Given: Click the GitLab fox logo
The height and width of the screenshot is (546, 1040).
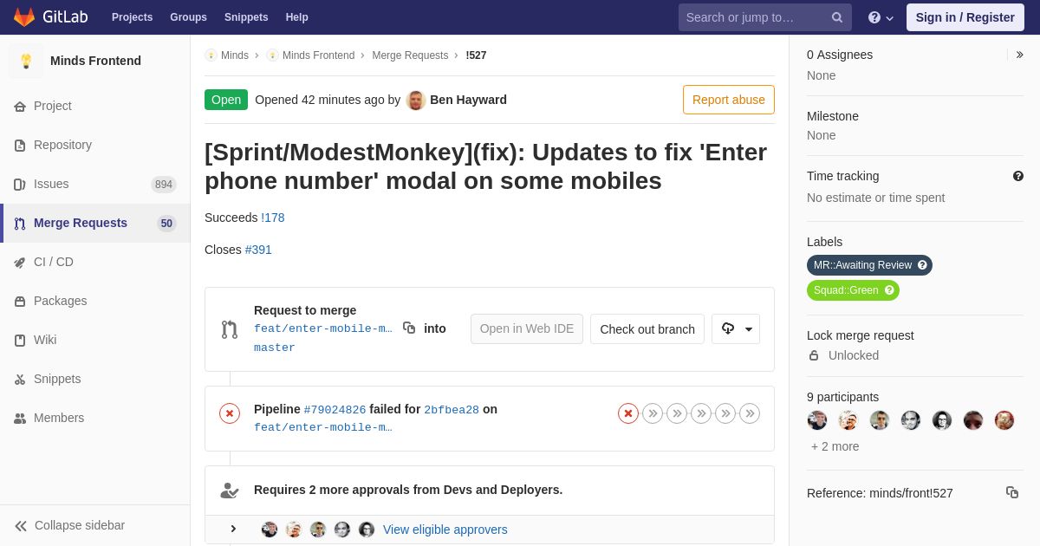Looking at the screenshot, I should (24, 17).
